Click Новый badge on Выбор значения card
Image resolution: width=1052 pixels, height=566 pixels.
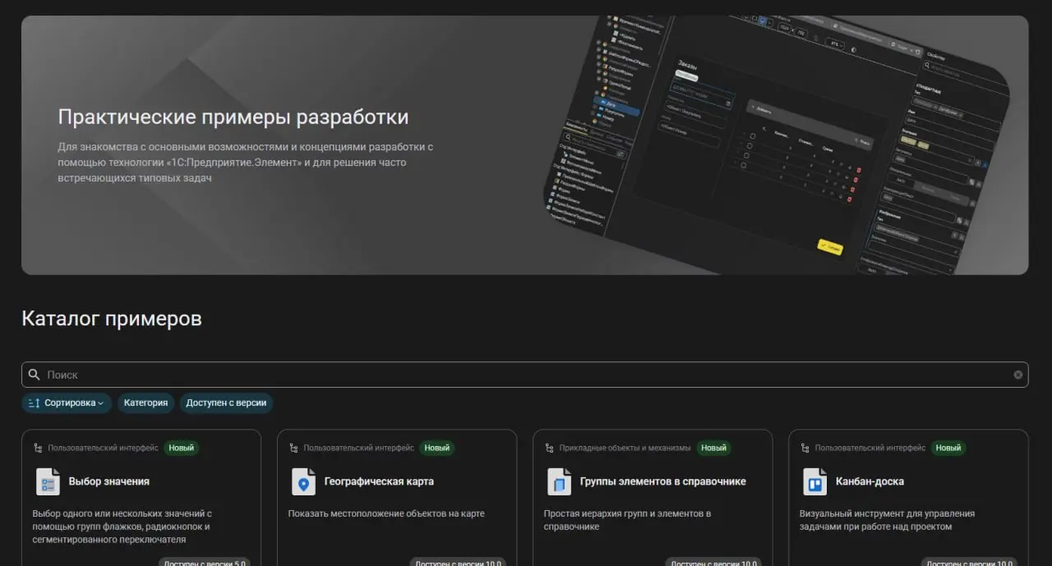(x=182, y=448)
